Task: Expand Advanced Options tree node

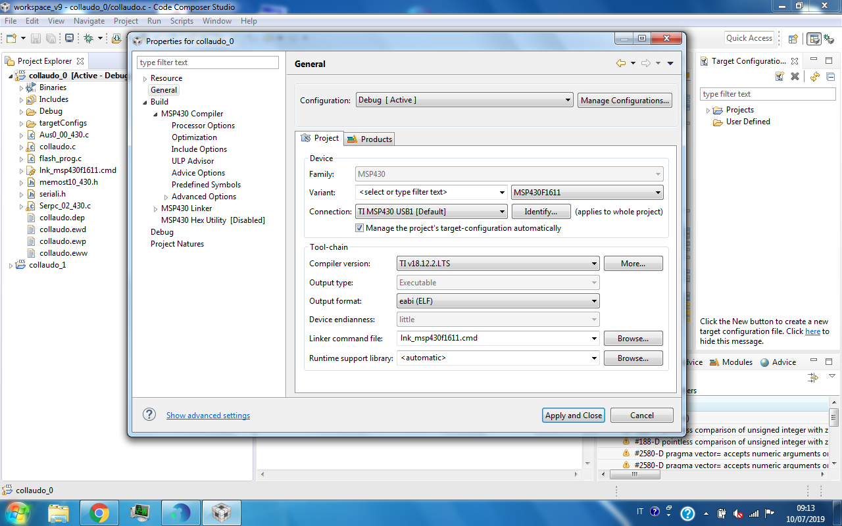Action: click(x=166, y=197)
